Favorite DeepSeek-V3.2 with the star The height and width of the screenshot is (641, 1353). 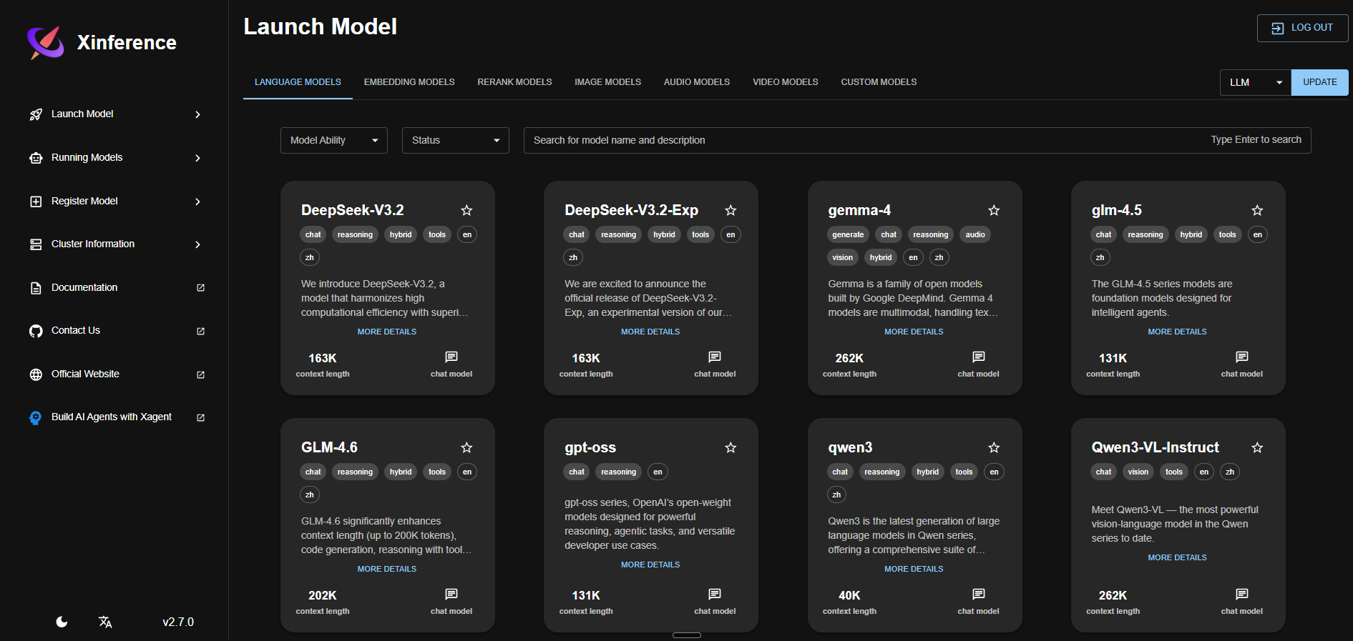[x=467, y=210]
